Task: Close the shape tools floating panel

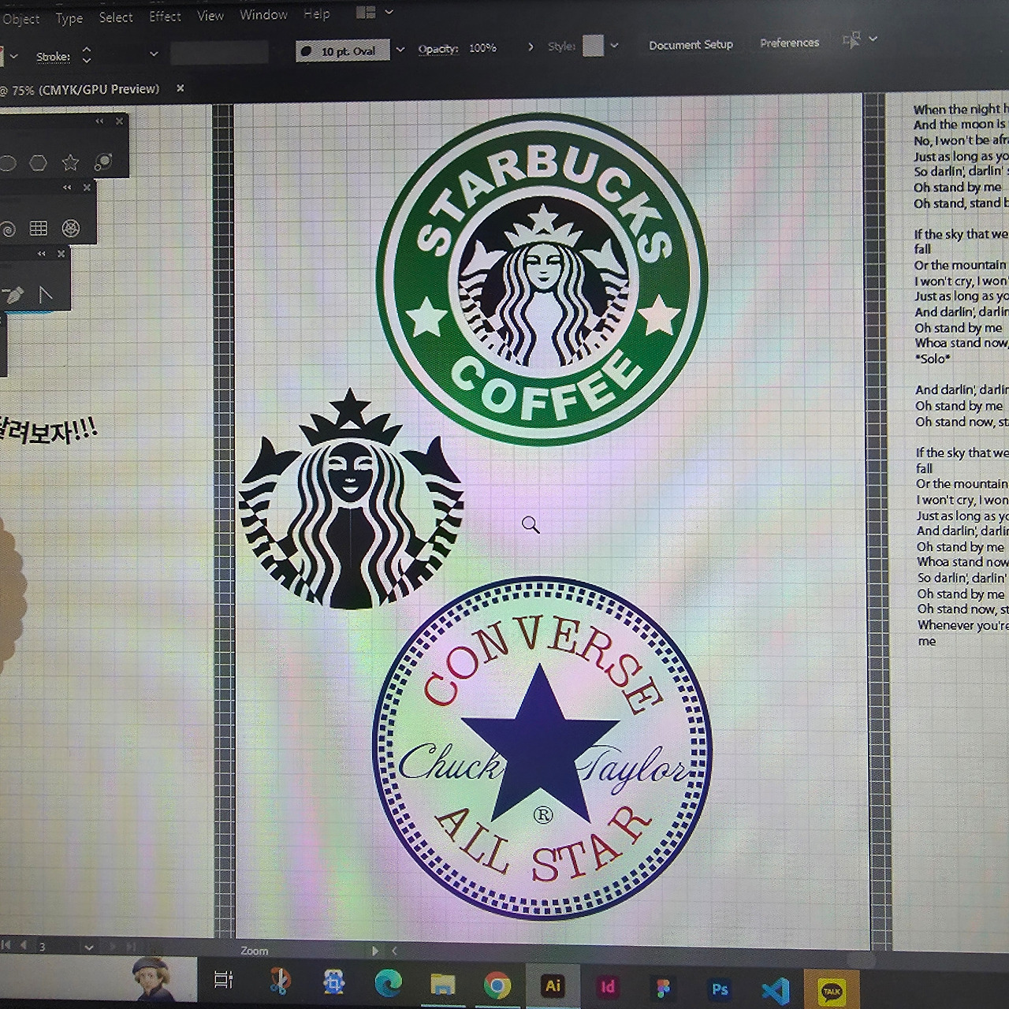Action: click(119, 121)
